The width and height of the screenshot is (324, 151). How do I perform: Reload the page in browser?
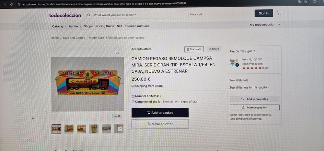point(11,4)
